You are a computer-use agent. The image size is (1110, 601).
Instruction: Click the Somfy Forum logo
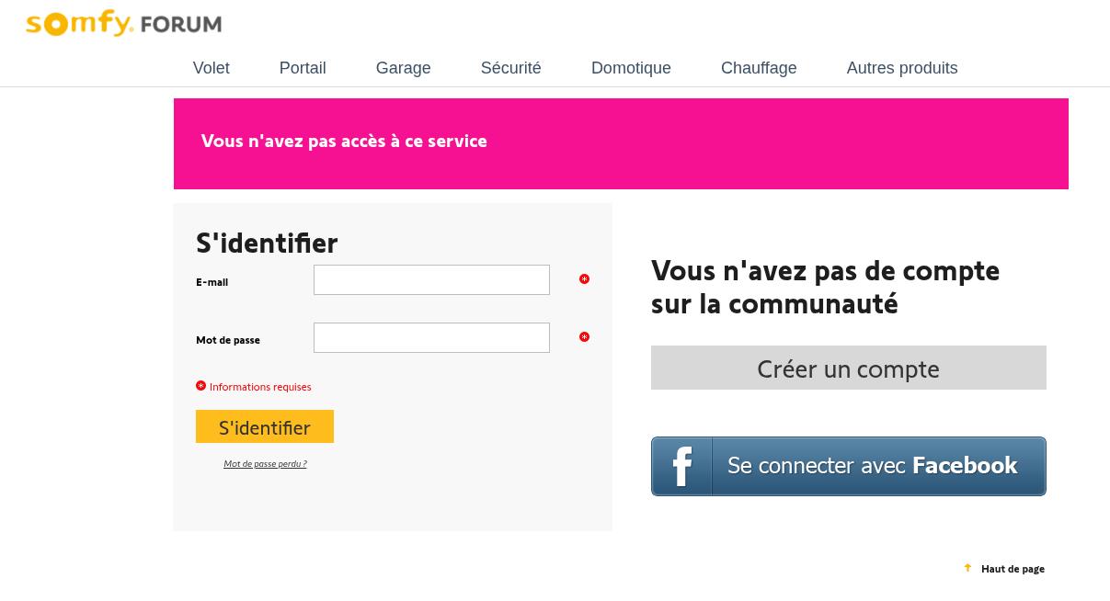pos(123,24)
